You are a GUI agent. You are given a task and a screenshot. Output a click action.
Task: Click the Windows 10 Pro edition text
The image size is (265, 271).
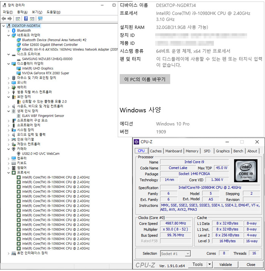coord(173,124)
